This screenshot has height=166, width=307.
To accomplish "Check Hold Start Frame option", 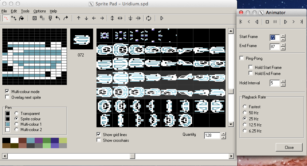I will (x=251, y=67).
